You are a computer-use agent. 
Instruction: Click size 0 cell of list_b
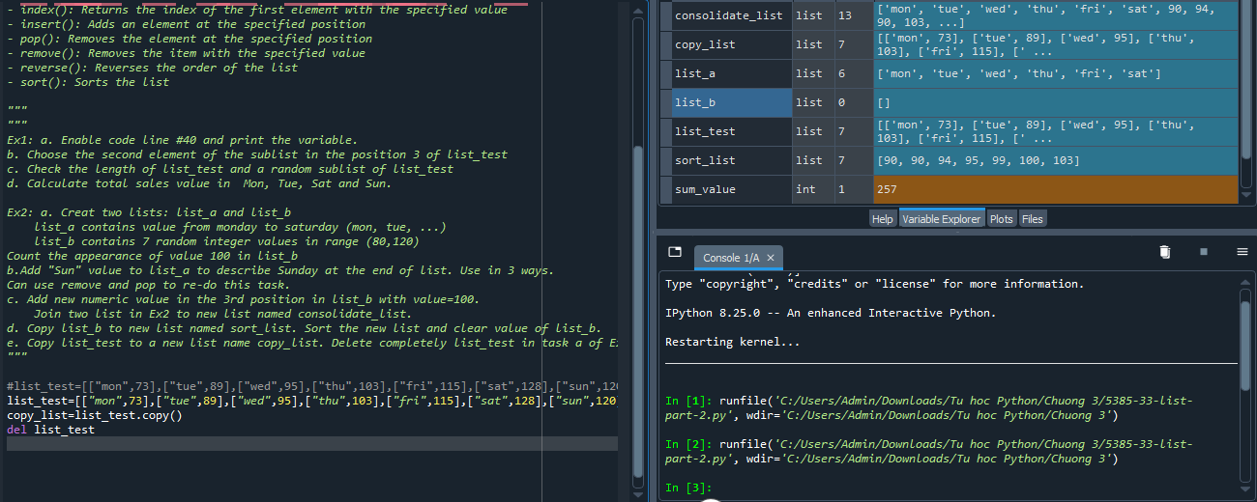[x=852, y=102]
